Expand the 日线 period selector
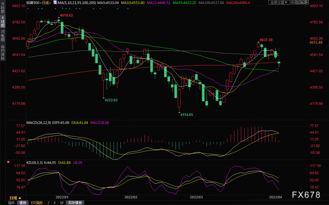Image resolution: width=329 pixels, height=205 pixels. click(x=15, y=198)
